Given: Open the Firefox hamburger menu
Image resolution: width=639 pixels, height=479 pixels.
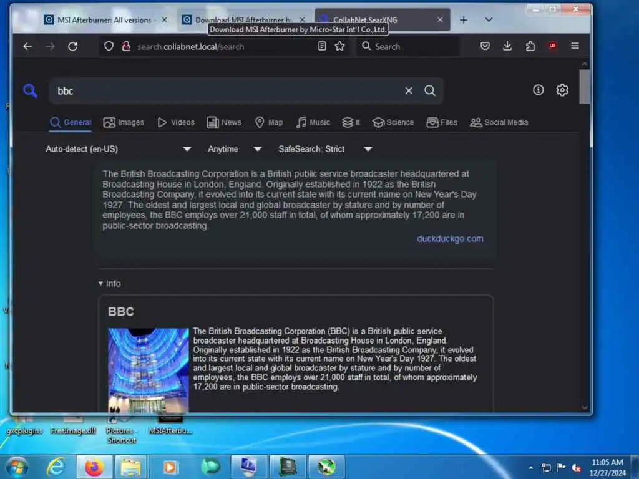Looking at the screenshot, I should click(575, 46).
